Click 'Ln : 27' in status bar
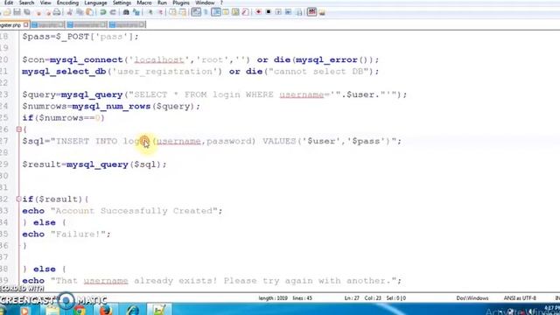 [352, 297]
